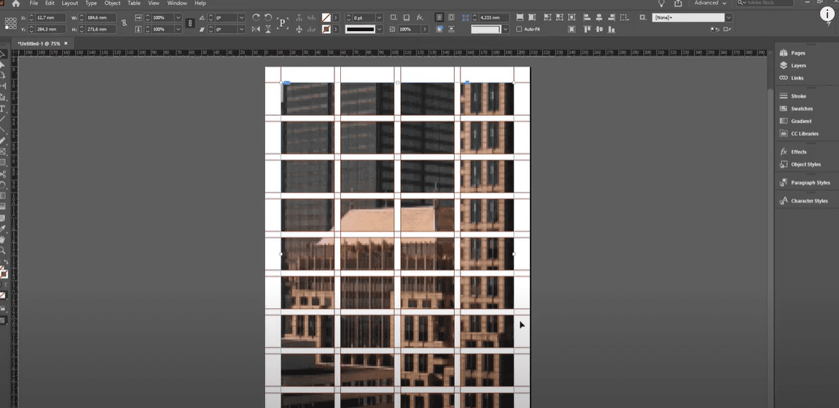Select the Eyedropper tool
839x408 pixels.
[3, 229]
